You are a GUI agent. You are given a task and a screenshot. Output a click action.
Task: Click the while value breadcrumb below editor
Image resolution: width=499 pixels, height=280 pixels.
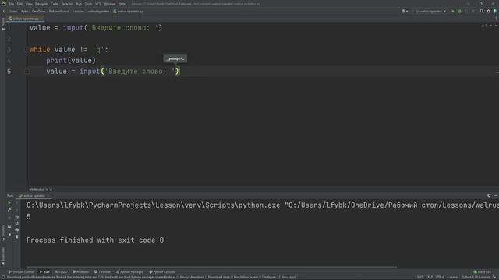(x=40, y=190)
